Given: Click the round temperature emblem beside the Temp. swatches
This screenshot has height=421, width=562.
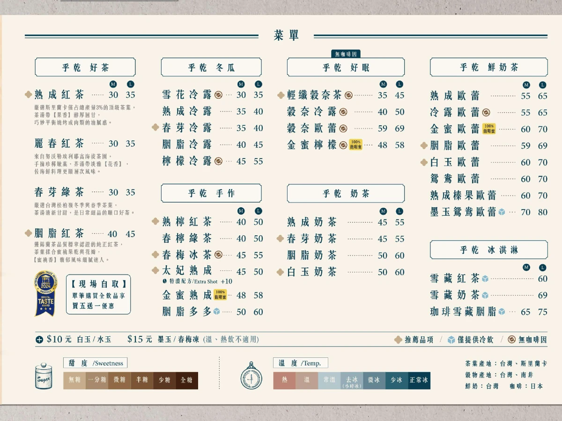Looking at the screenshot, I should [x=251, y=377].
